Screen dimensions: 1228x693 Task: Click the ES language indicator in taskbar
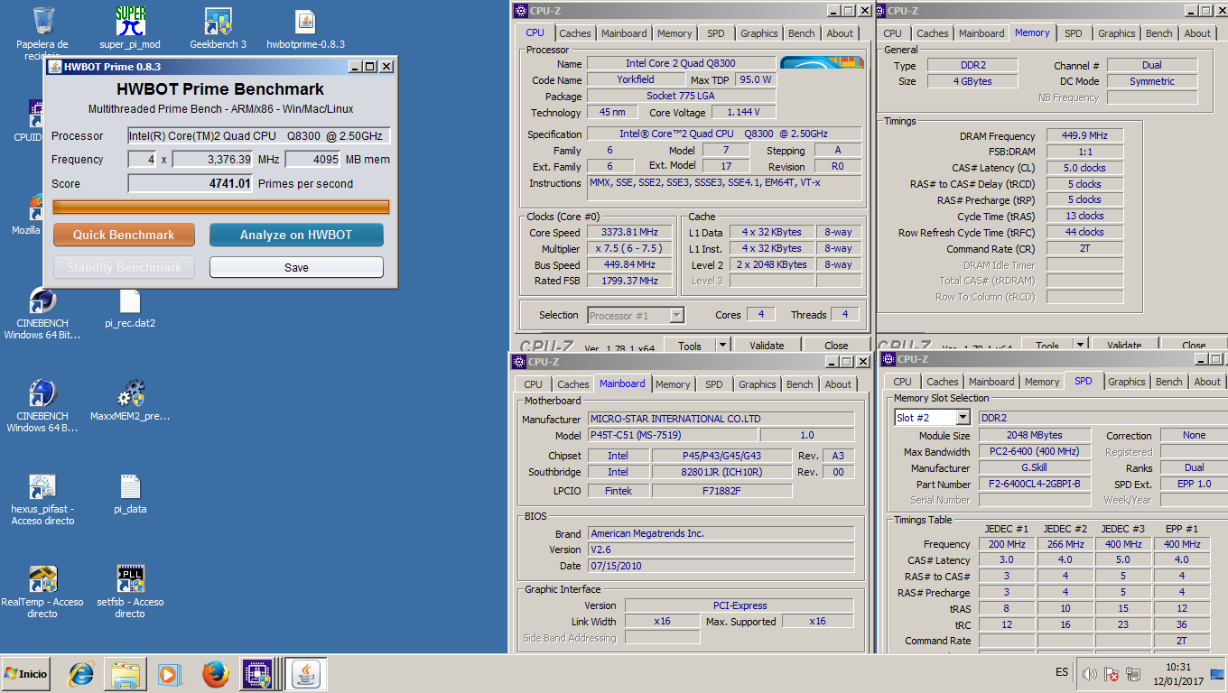tap(1062, 672)
